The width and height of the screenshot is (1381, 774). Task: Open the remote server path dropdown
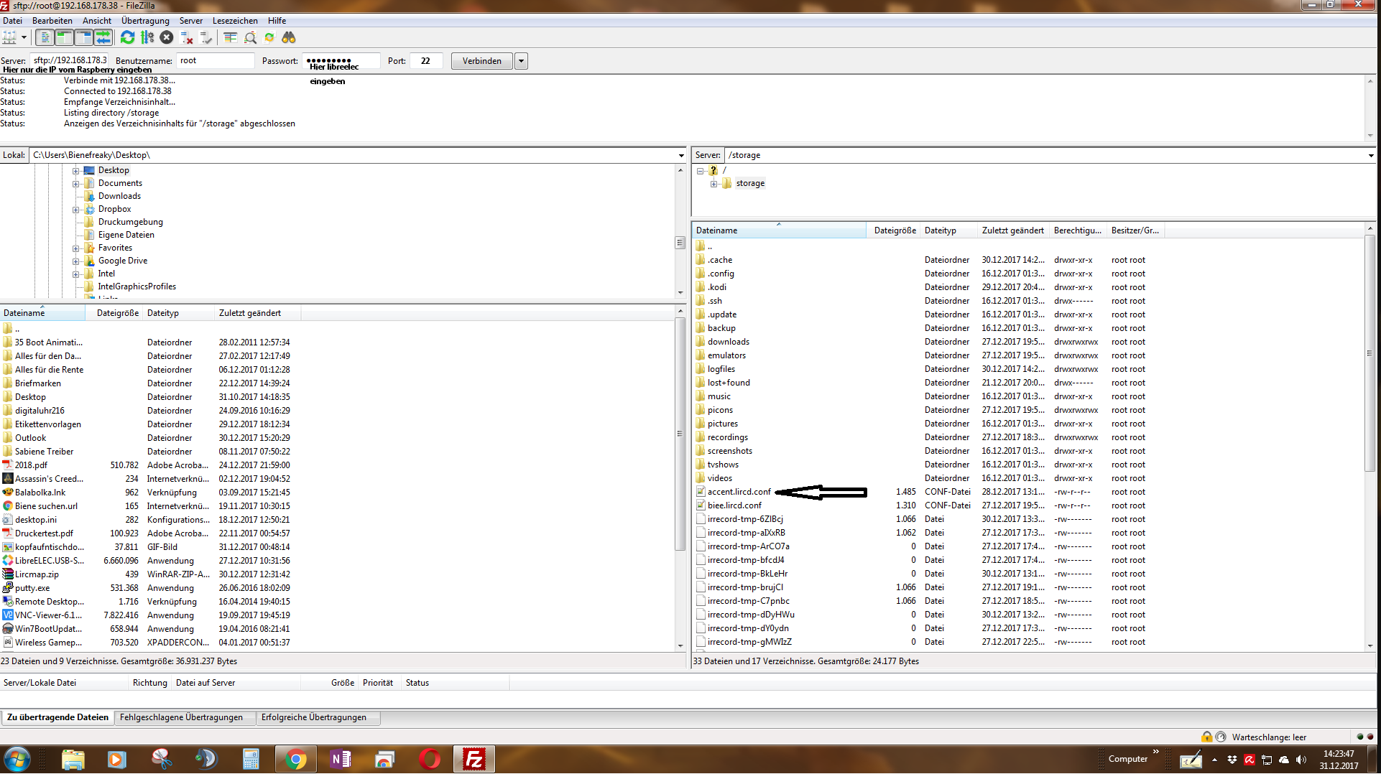(1370, 155)
